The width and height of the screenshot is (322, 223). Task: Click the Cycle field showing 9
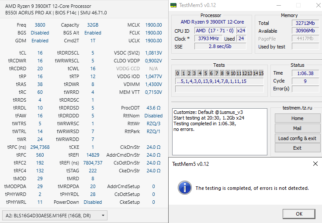coord(305,81)
